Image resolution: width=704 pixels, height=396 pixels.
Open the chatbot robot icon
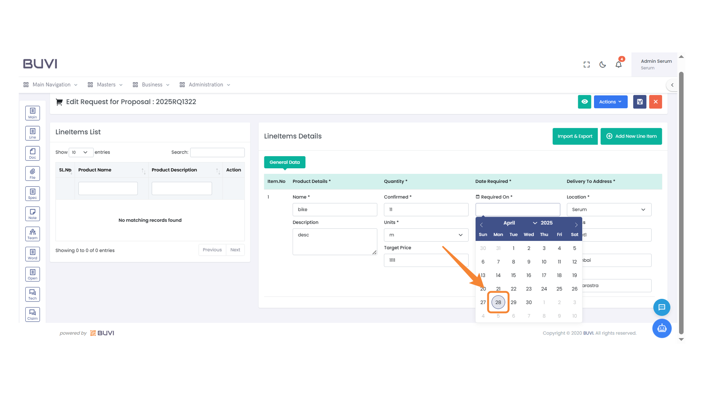(661, 328)
